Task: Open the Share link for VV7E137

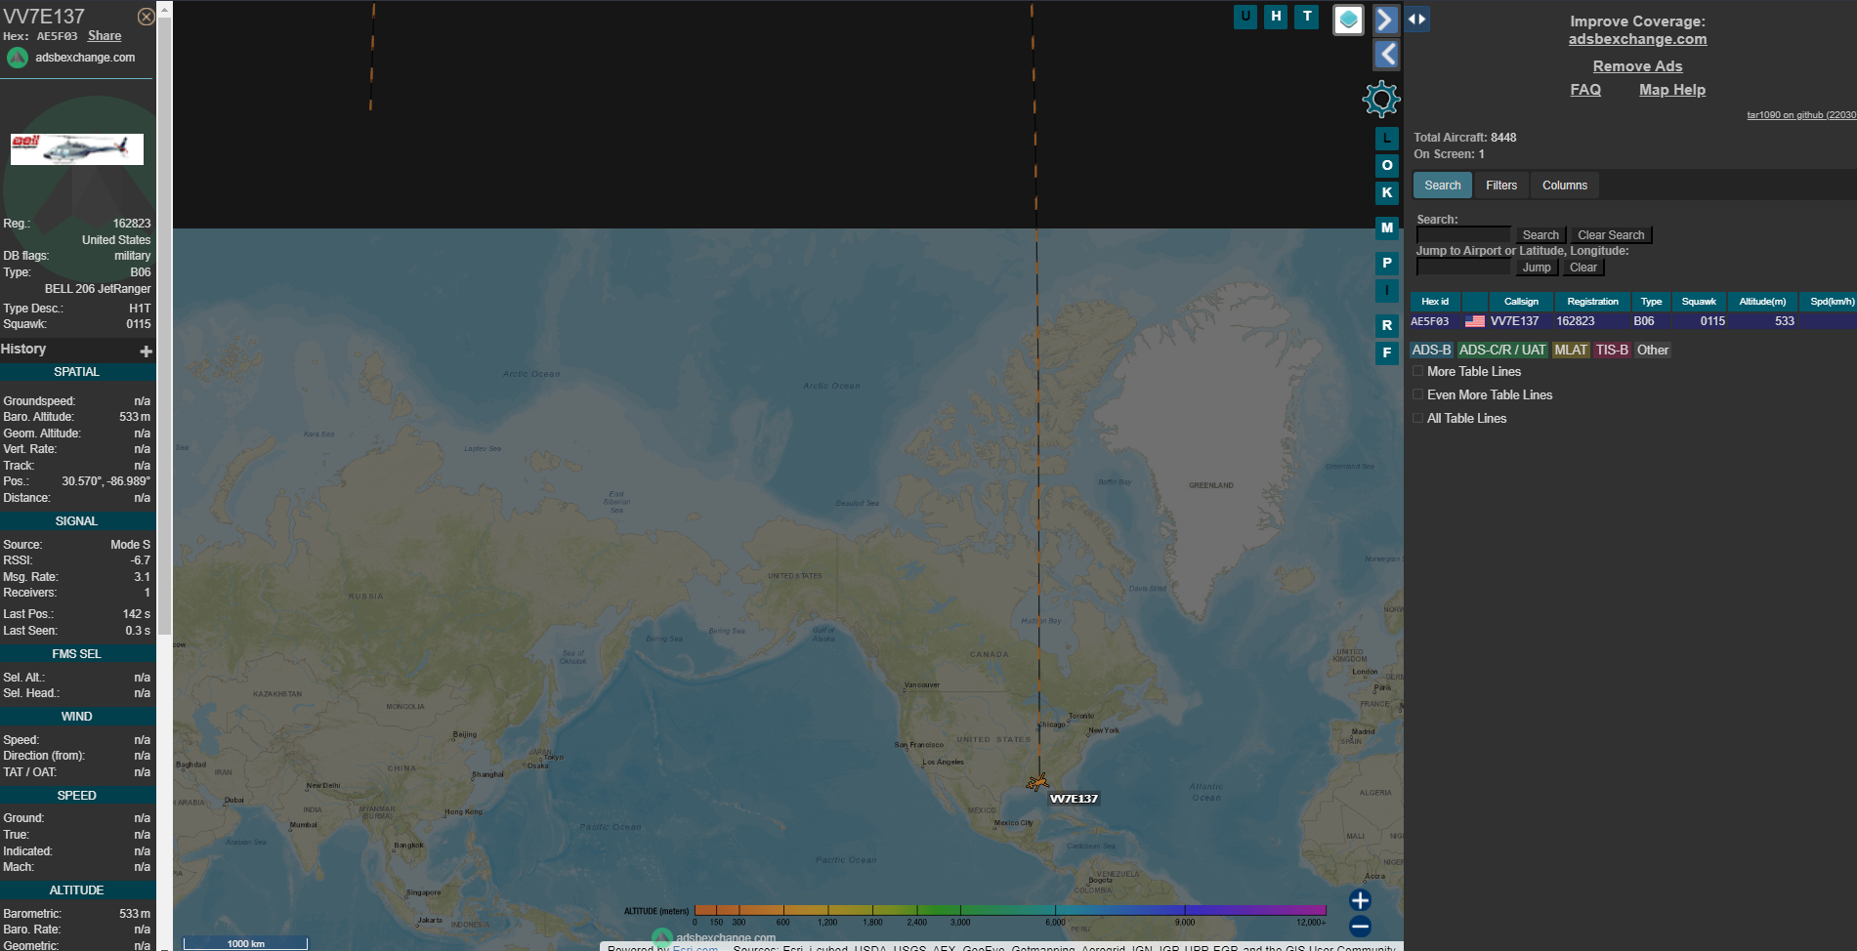Action: (105, 36)
